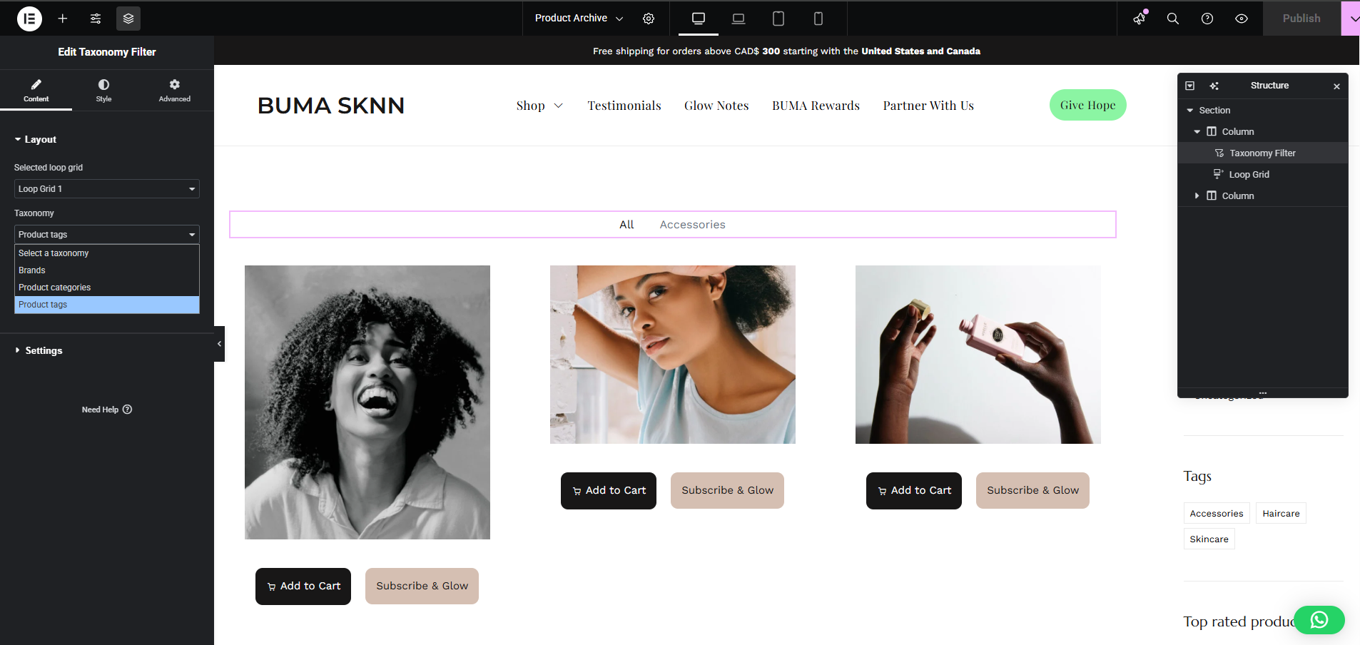
Task: Open the WhatsApp chat button
Action: point(1319,620)
